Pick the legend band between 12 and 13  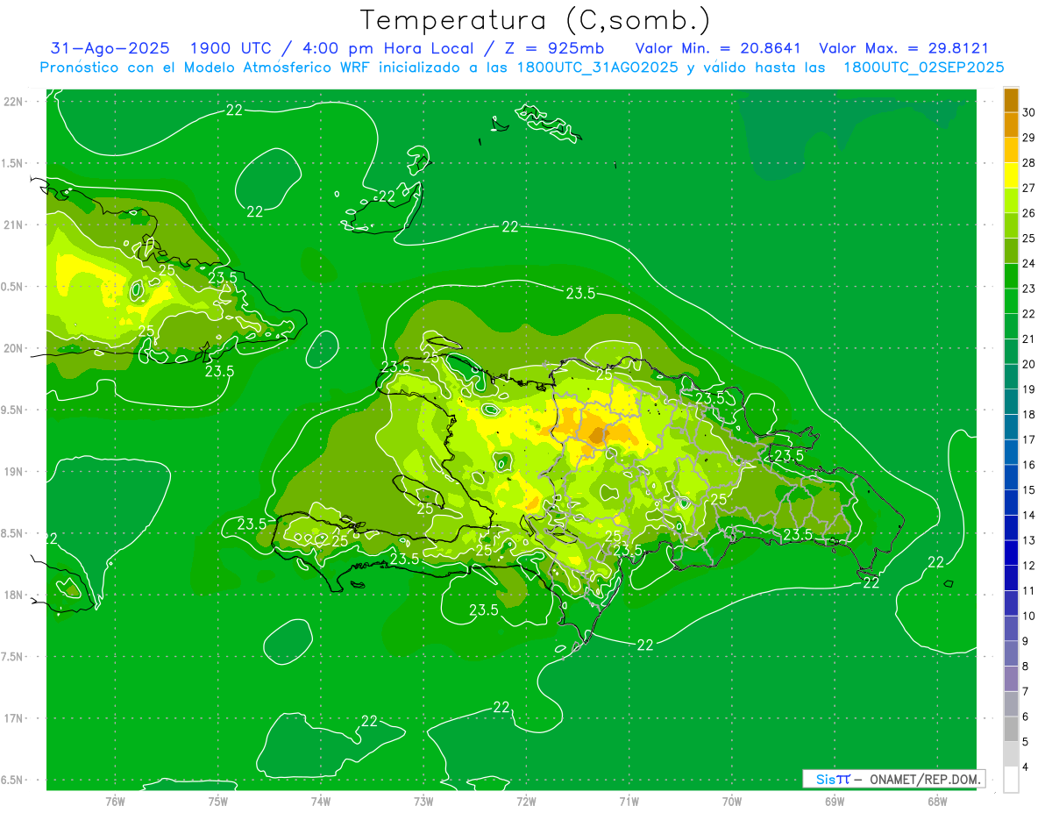tap(1011, 553)
